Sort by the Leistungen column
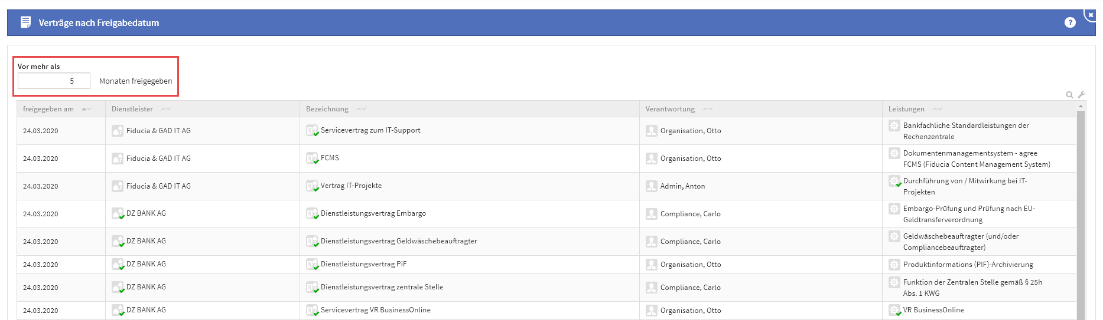Image resolution: width=1103 pixels, height=320 pixels. (937, 109)
